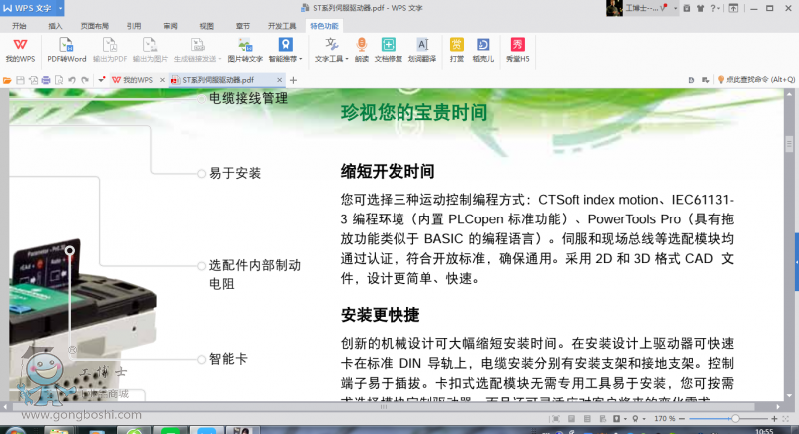Image resolution: width=799 pixels, height=434 pixels.
Task: Click the zoom slider handle in status bar
Action: [735, 419]
